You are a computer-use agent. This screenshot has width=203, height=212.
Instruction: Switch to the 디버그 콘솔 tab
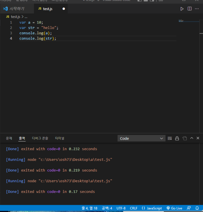click(40, 138)
